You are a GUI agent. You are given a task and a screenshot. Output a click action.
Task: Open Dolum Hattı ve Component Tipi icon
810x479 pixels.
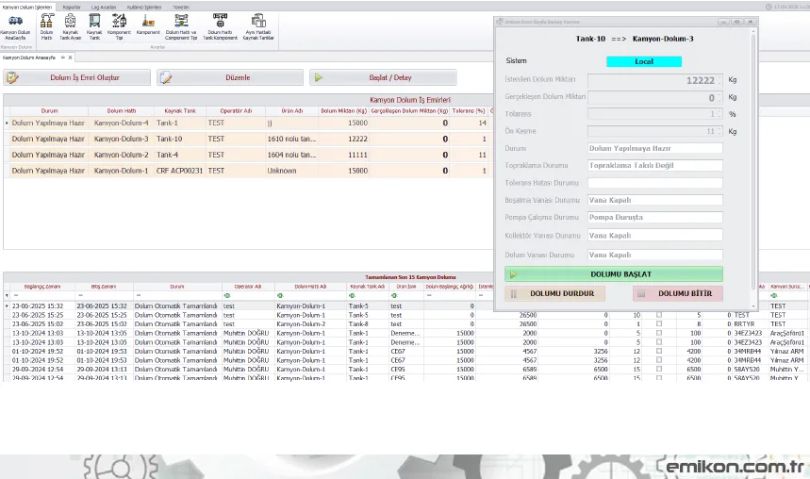(x=181, y=26)
